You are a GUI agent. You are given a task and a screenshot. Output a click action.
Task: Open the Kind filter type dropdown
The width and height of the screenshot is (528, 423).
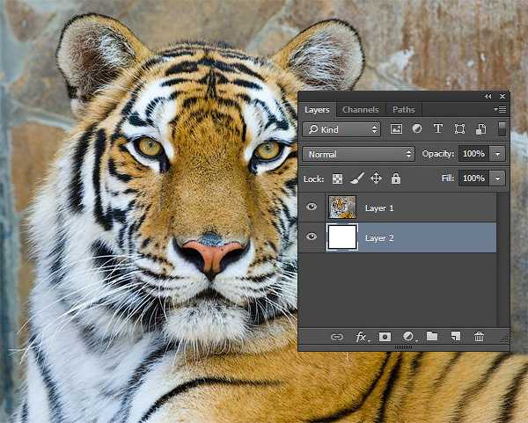coord(341,129)
